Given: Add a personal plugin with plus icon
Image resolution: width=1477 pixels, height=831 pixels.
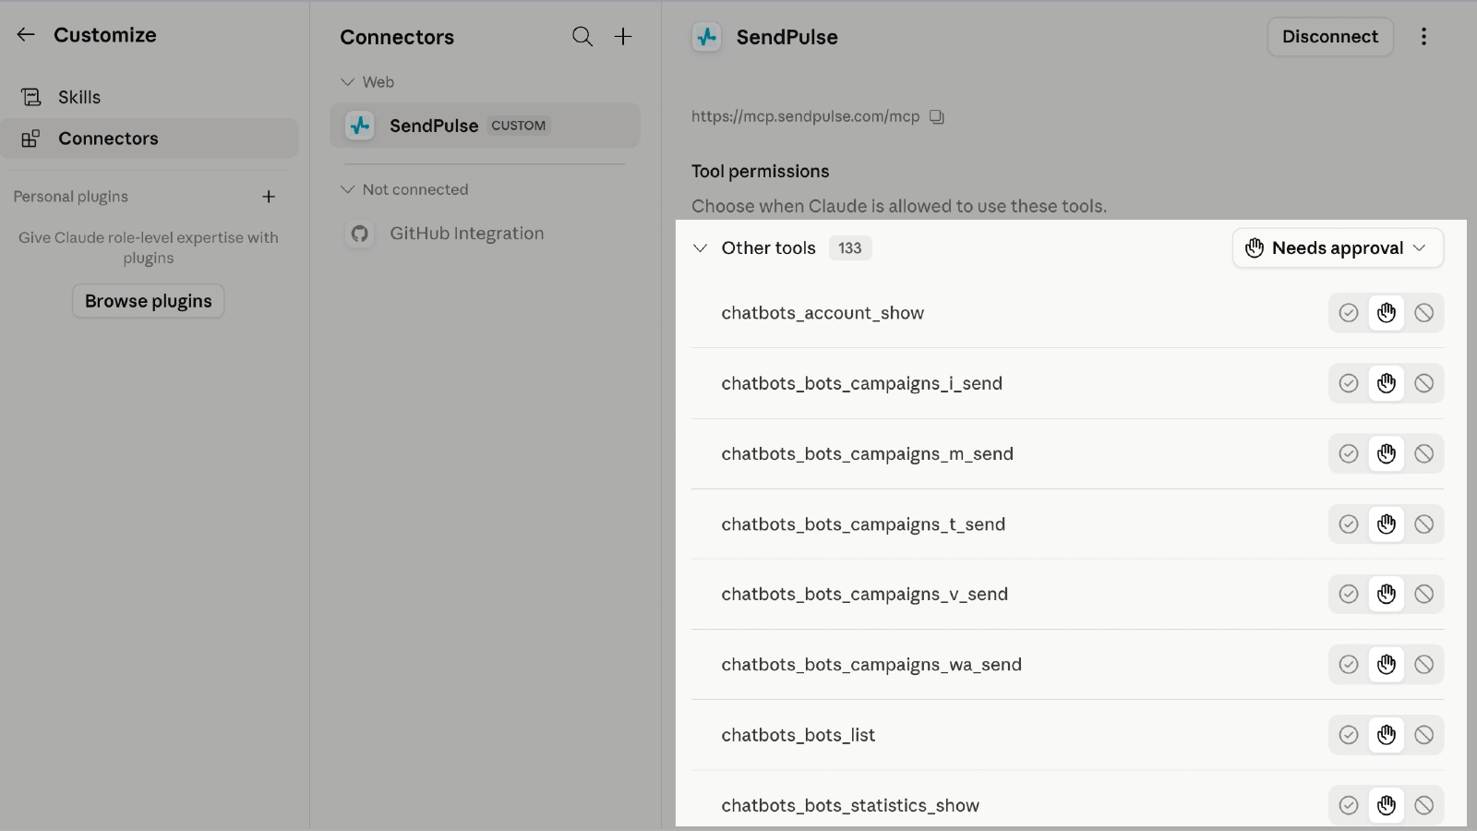Looking at the screenshot, I should [x=269, y=197].
